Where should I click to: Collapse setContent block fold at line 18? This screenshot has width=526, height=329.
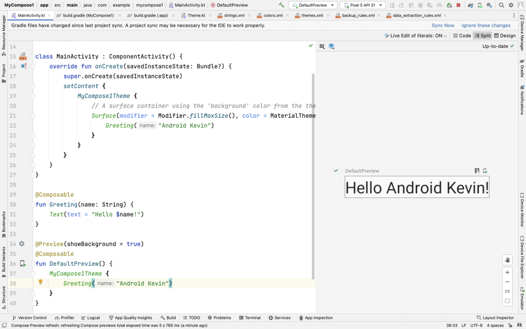point(33,86)
